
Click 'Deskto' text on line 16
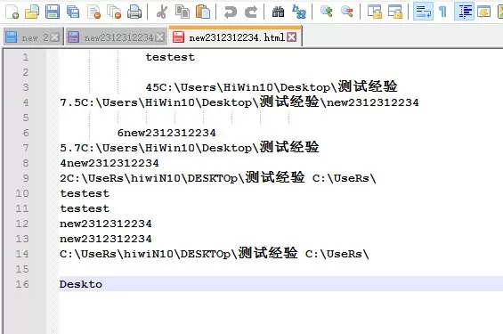81,284
